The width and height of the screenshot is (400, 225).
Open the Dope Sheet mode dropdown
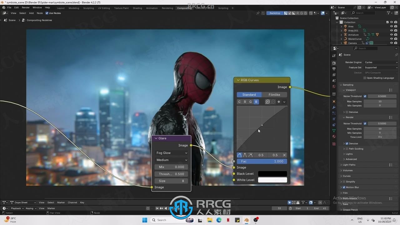23,202
